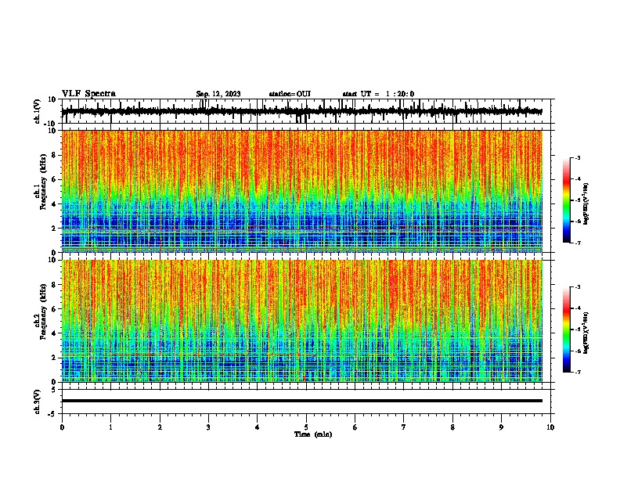Click tick label 5 on the Time axis

tap(306, 427)
